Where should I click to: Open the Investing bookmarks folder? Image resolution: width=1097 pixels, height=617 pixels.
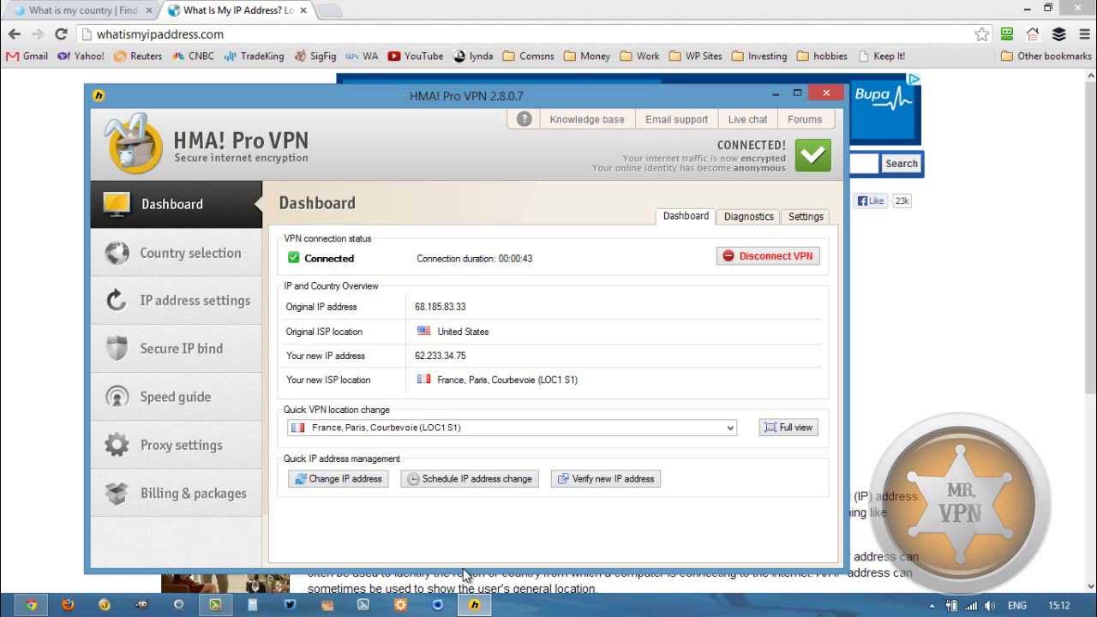coord(758,56)
